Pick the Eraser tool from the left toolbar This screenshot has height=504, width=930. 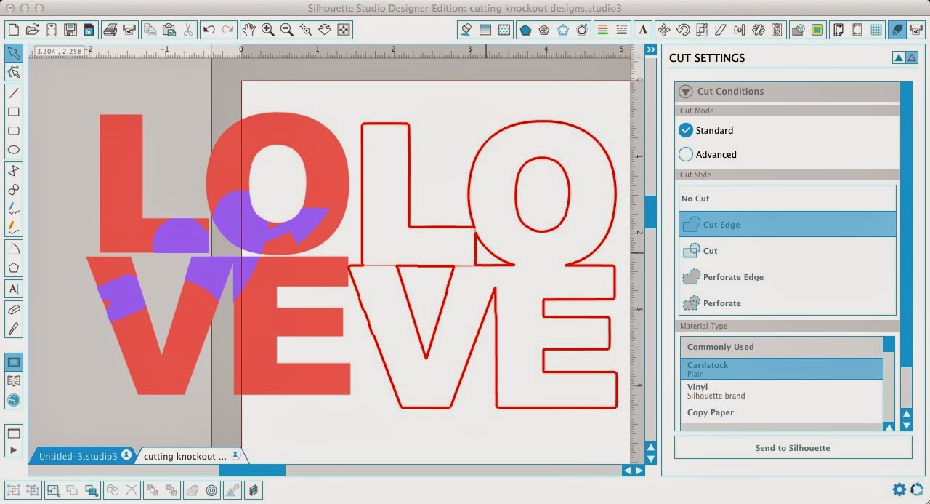click(x=15, y=307)
